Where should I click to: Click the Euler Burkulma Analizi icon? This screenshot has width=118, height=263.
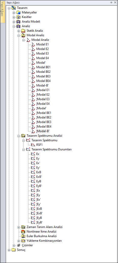(23, 236)
